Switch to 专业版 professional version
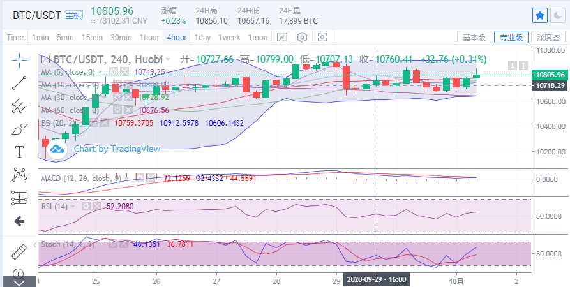Image resolution: width=570 pixels, height=287 pixels. point(511,37)
